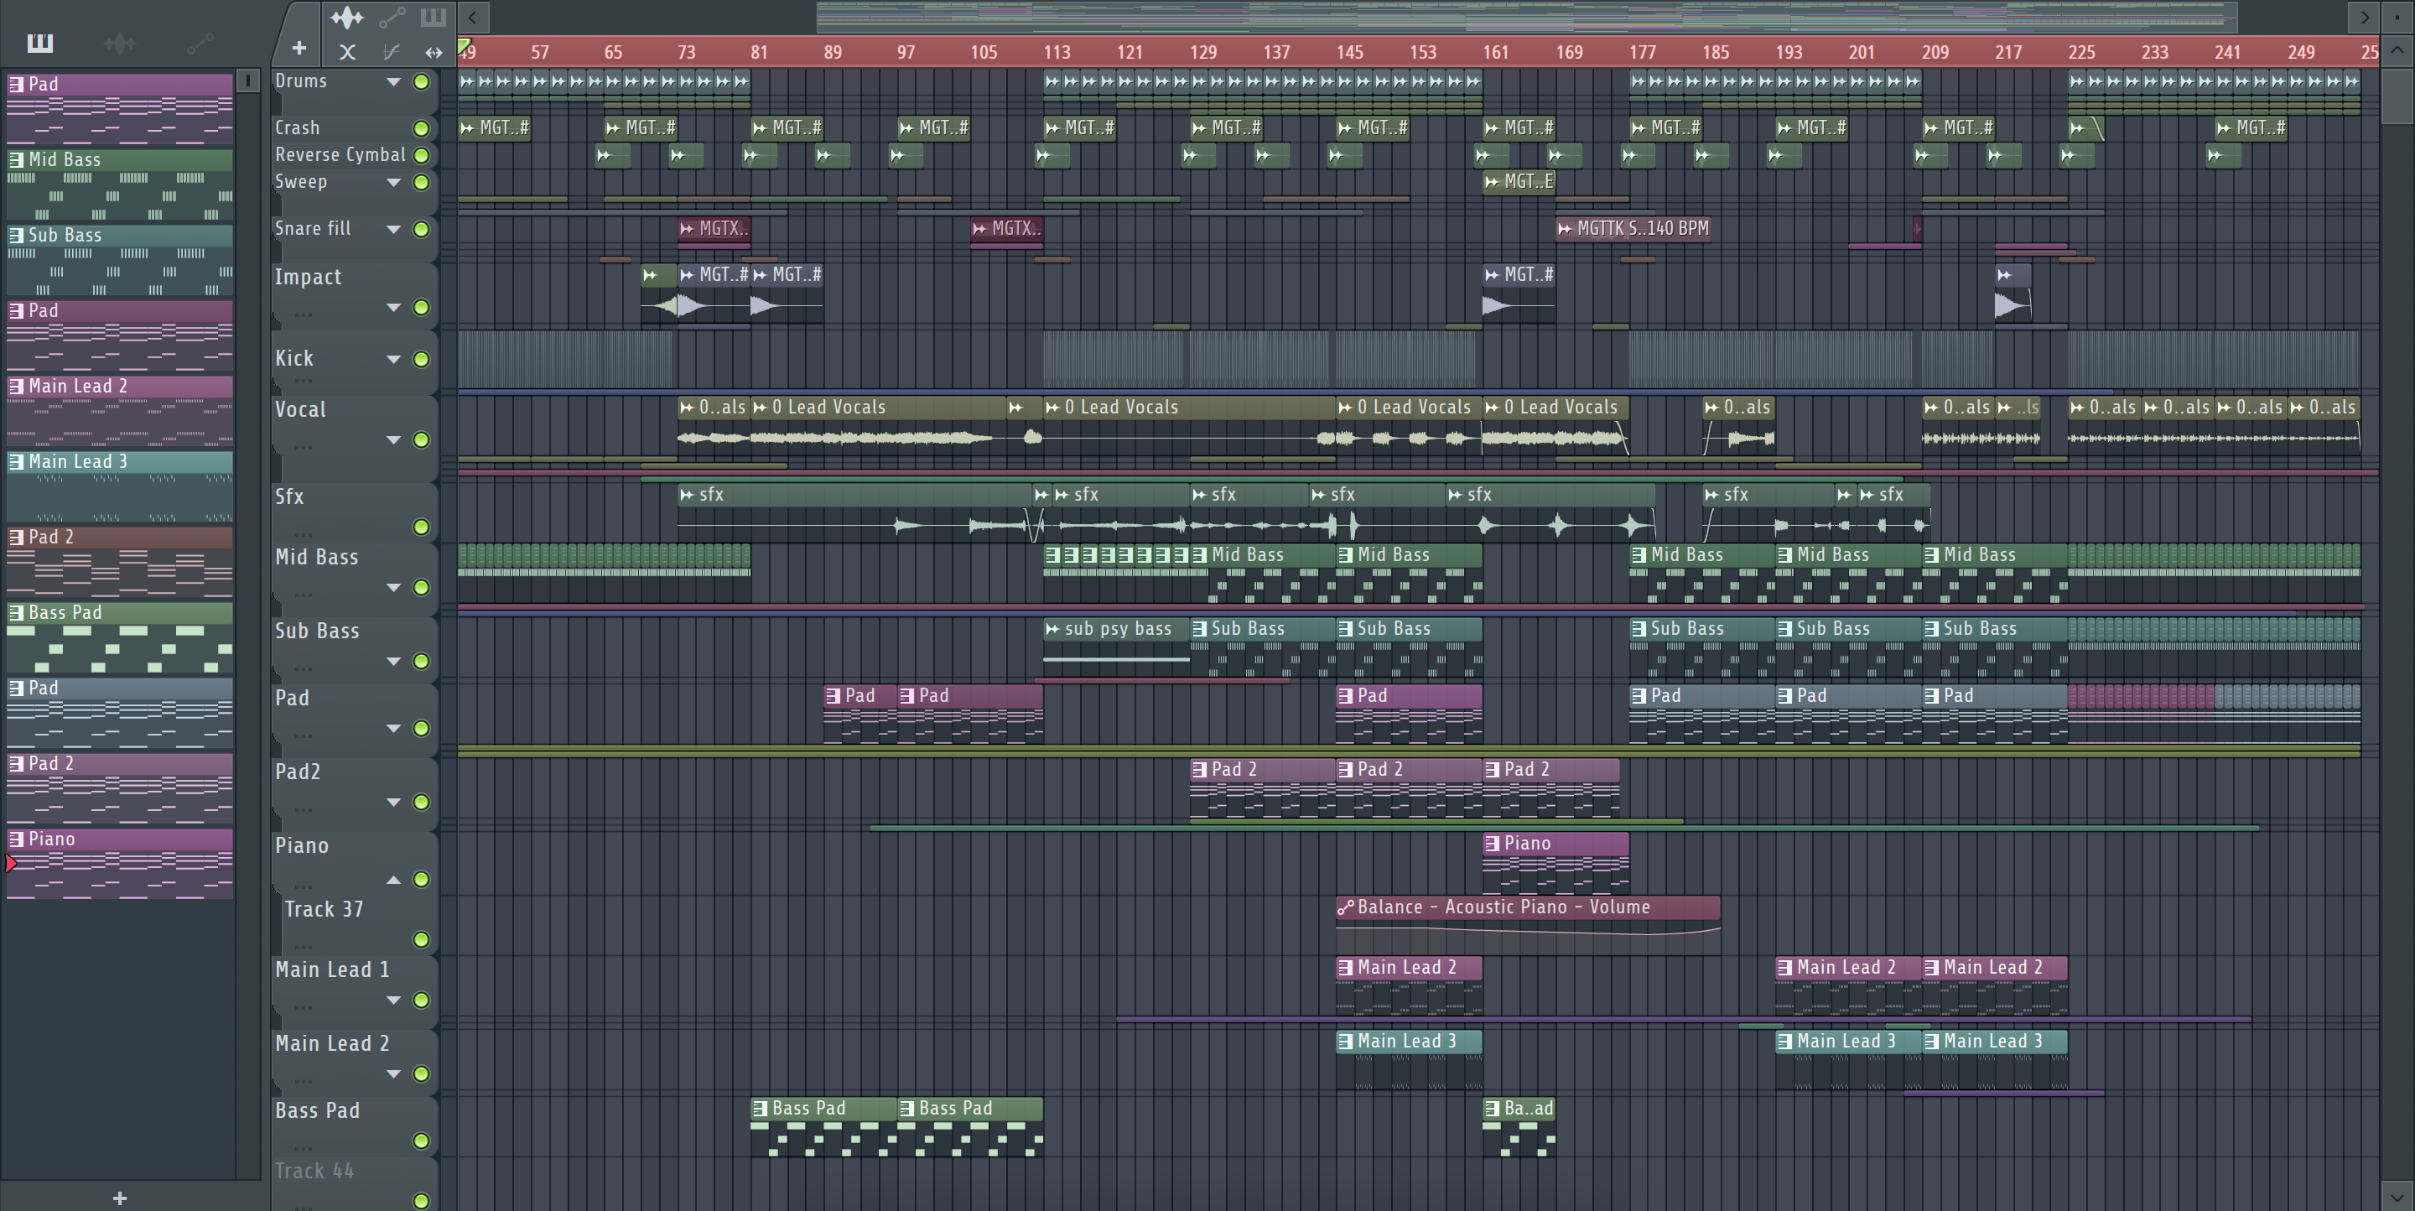Select the Balance Acoustic Piano Volume clip
Image resolution: width=2415 pixels, height=1211 pixels.
1528,924
